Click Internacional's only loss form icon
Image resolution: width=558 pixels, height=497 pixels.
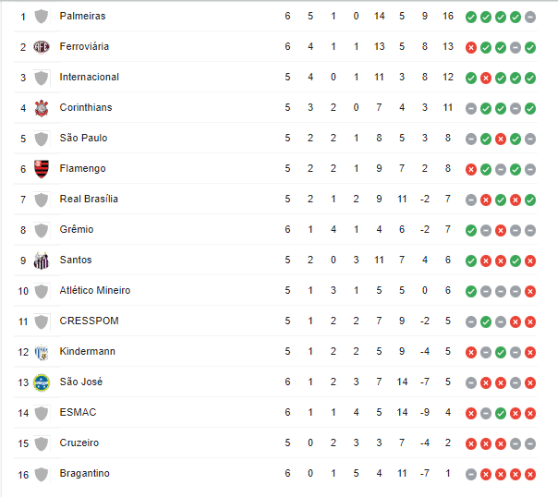click(x=486, y=77)
